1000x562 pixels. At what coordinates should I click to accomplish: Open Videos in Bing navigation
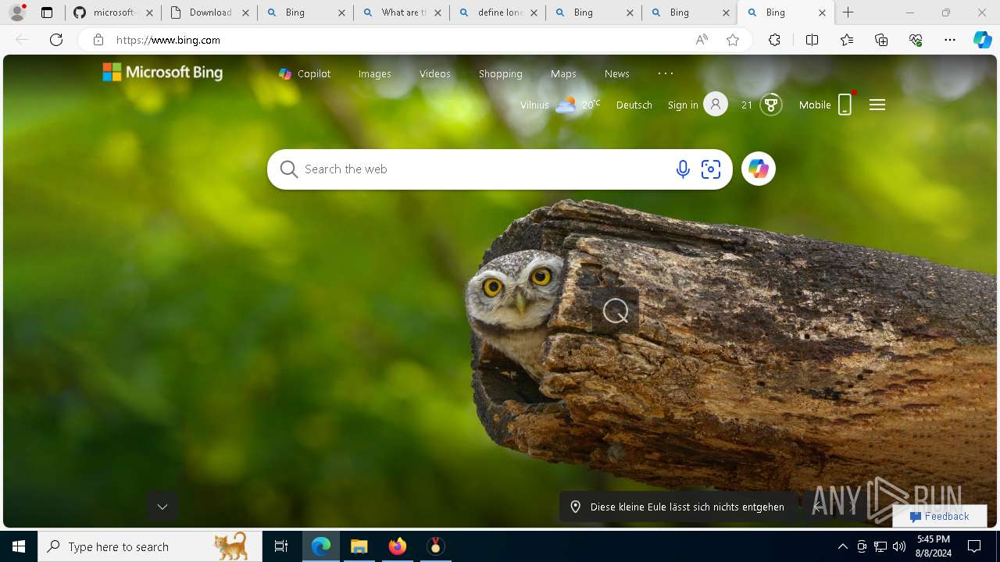click(x=435, y=73)
